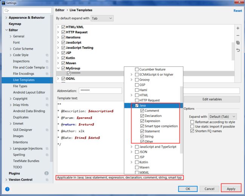Click the Reset link
This screenshot has width=245, height=196.
tap(238, 11)
